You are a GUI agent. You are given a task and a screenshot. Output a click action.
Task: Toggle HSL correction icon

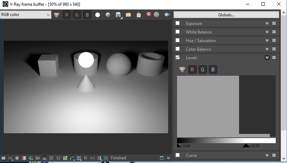[x=31, y=158]
